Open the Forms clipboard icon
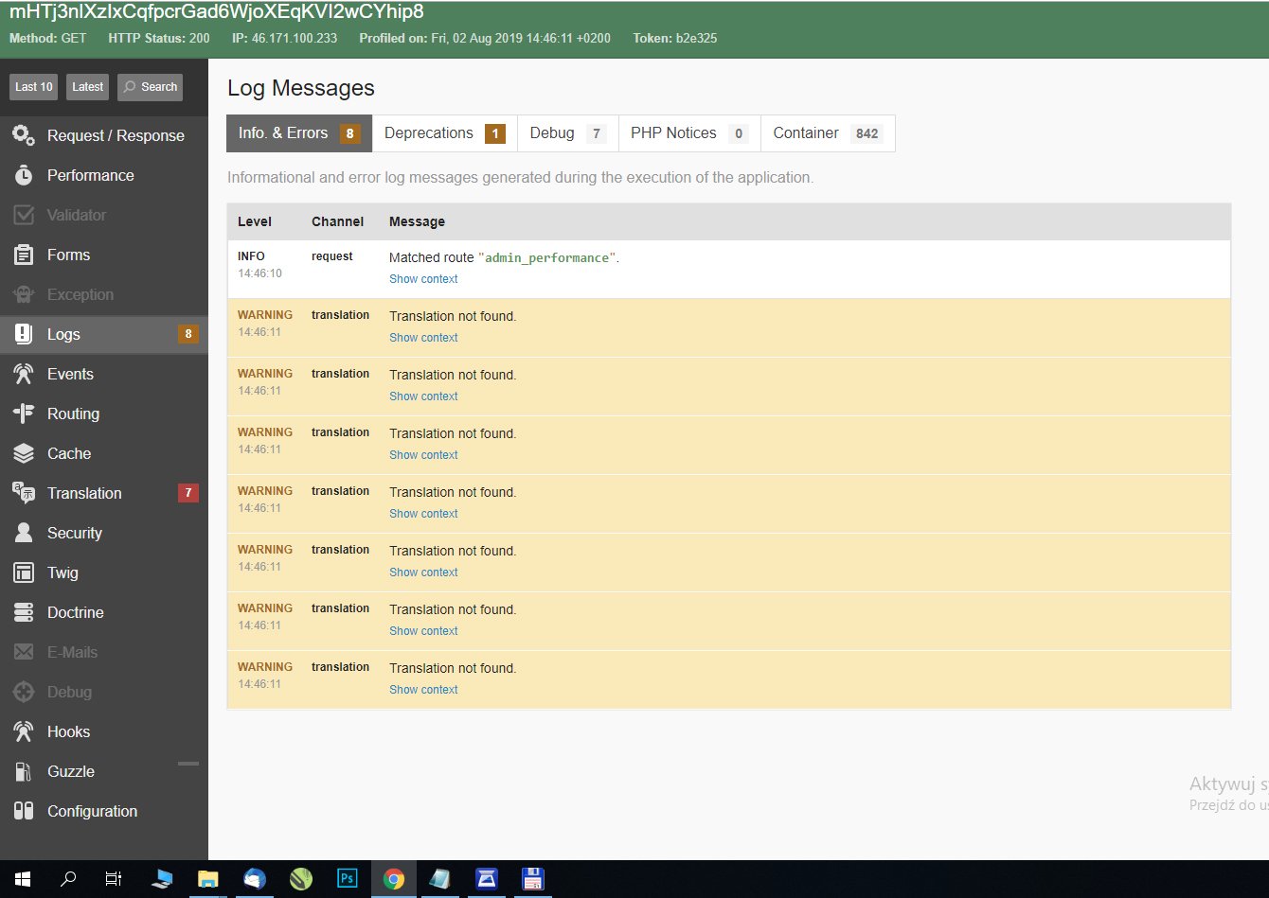The width and height of the screenshot is (1269, 898). coord(24,255)
